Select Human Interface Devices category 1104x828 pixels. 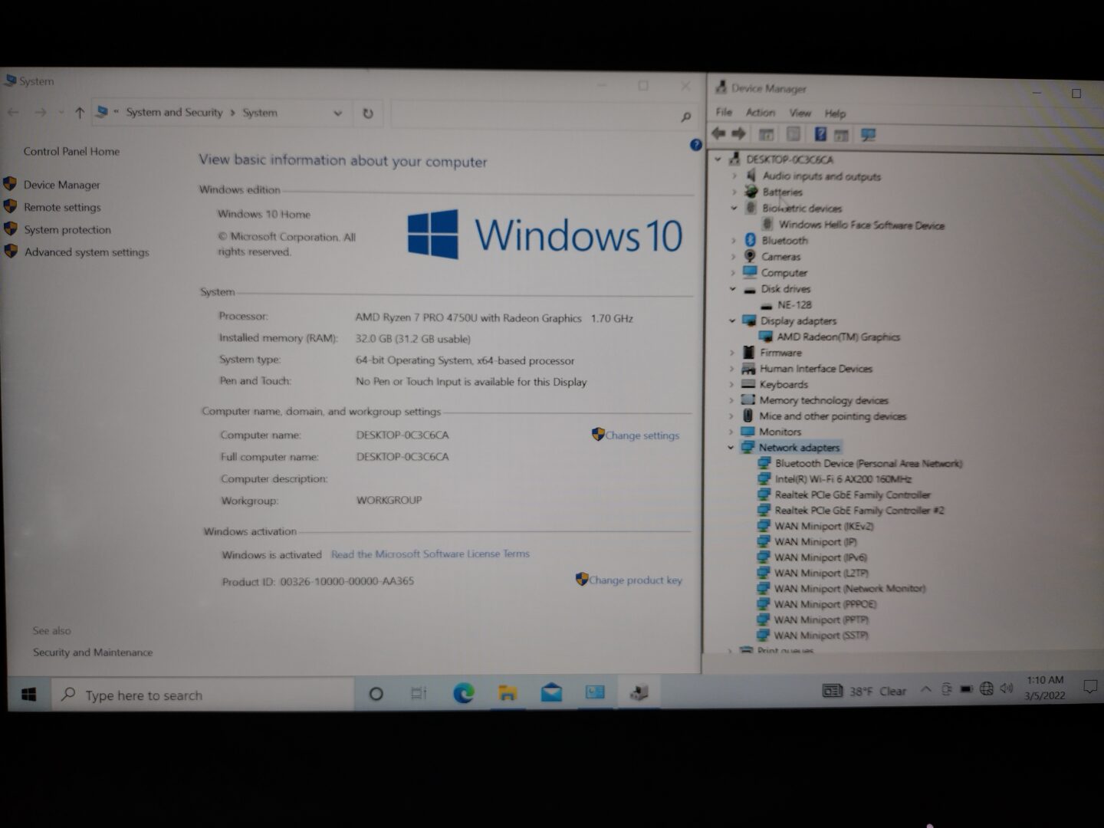[x=816, y=368]
